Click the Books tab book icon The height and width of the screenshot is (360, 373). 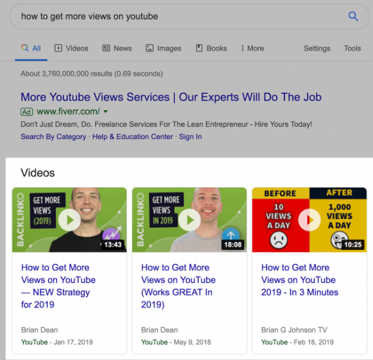pos(199,48)
